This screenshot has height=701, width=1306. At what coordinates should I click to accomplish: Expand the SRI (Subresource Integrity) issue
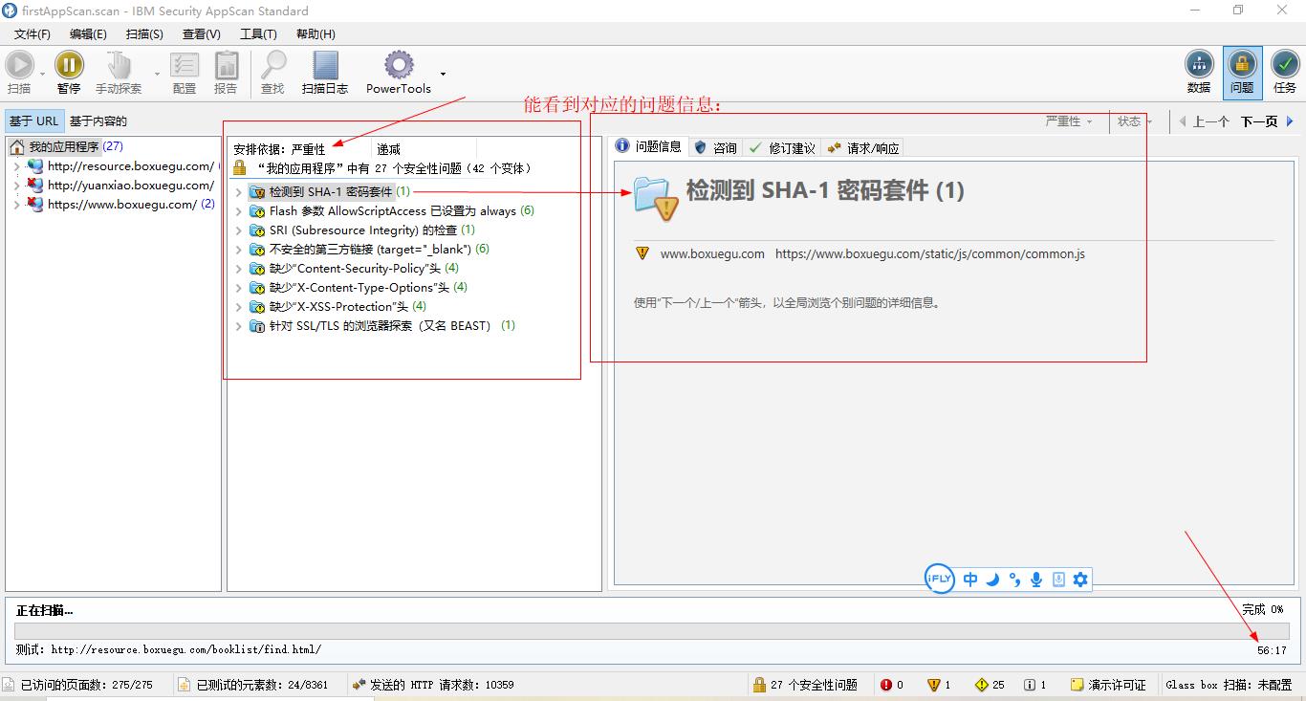point(238,230)
